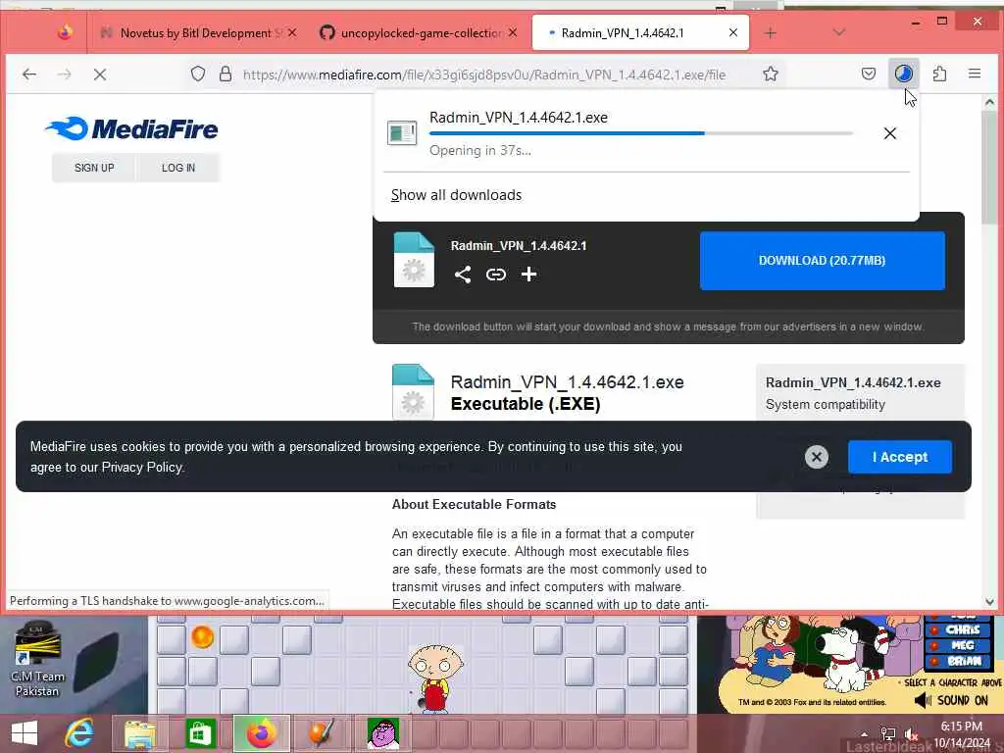
Task: Click the EXE icon beside Executable (.EXE)
Action: coord(413,392)
